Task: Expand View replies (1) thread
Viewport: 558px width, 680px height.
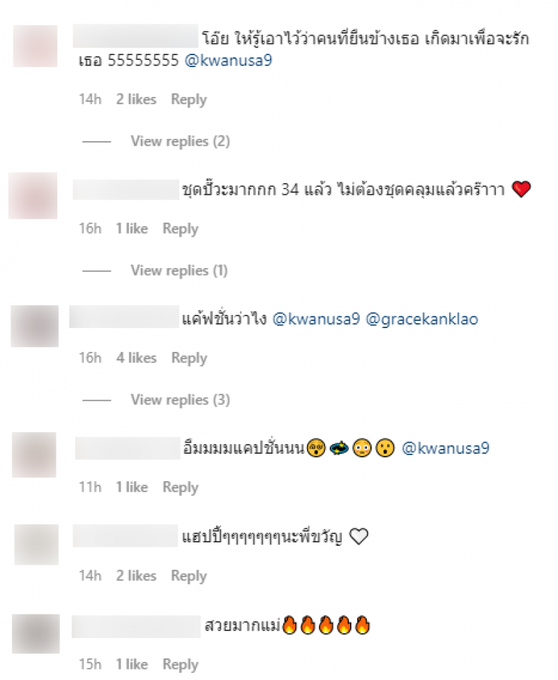Action: click(x=179, y=271)
